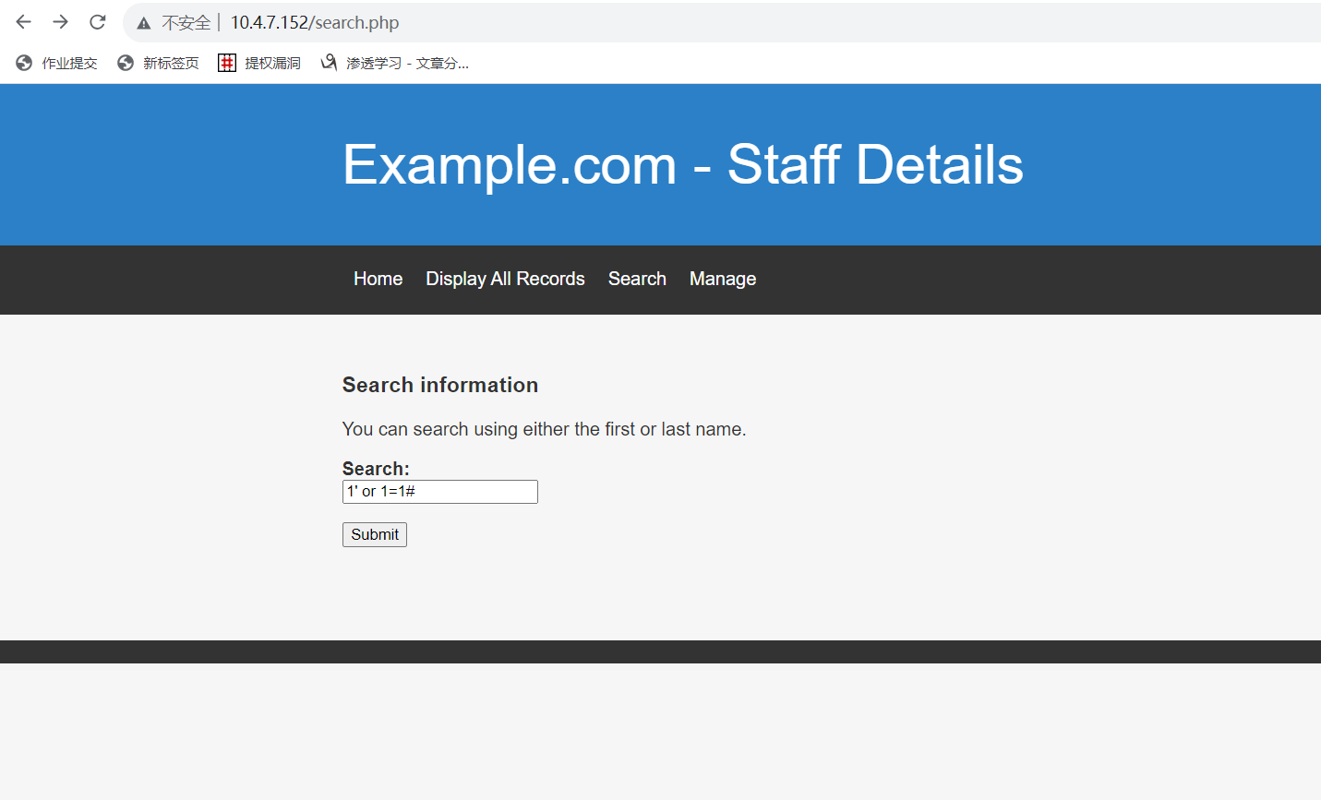Click the browser forward arrow

[61, 22]
